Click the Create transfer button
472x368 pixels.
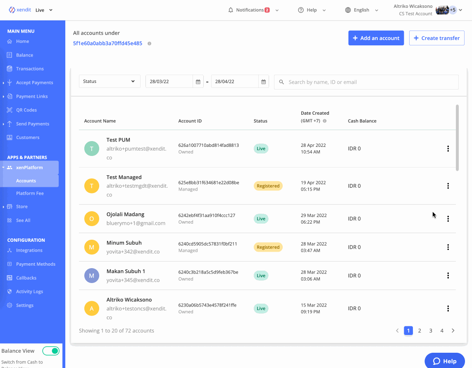pos(436,38)
